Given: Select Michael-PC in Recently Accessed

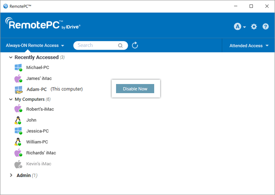Looking at the screenshot, I should coord(37,67).
